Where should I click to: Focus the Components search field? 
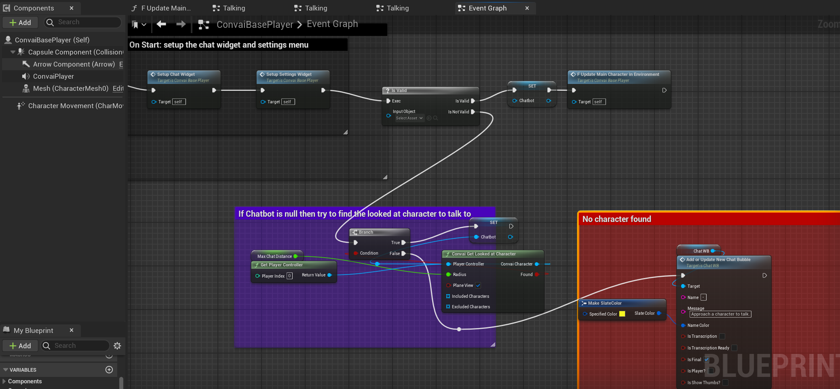(83, 22)
